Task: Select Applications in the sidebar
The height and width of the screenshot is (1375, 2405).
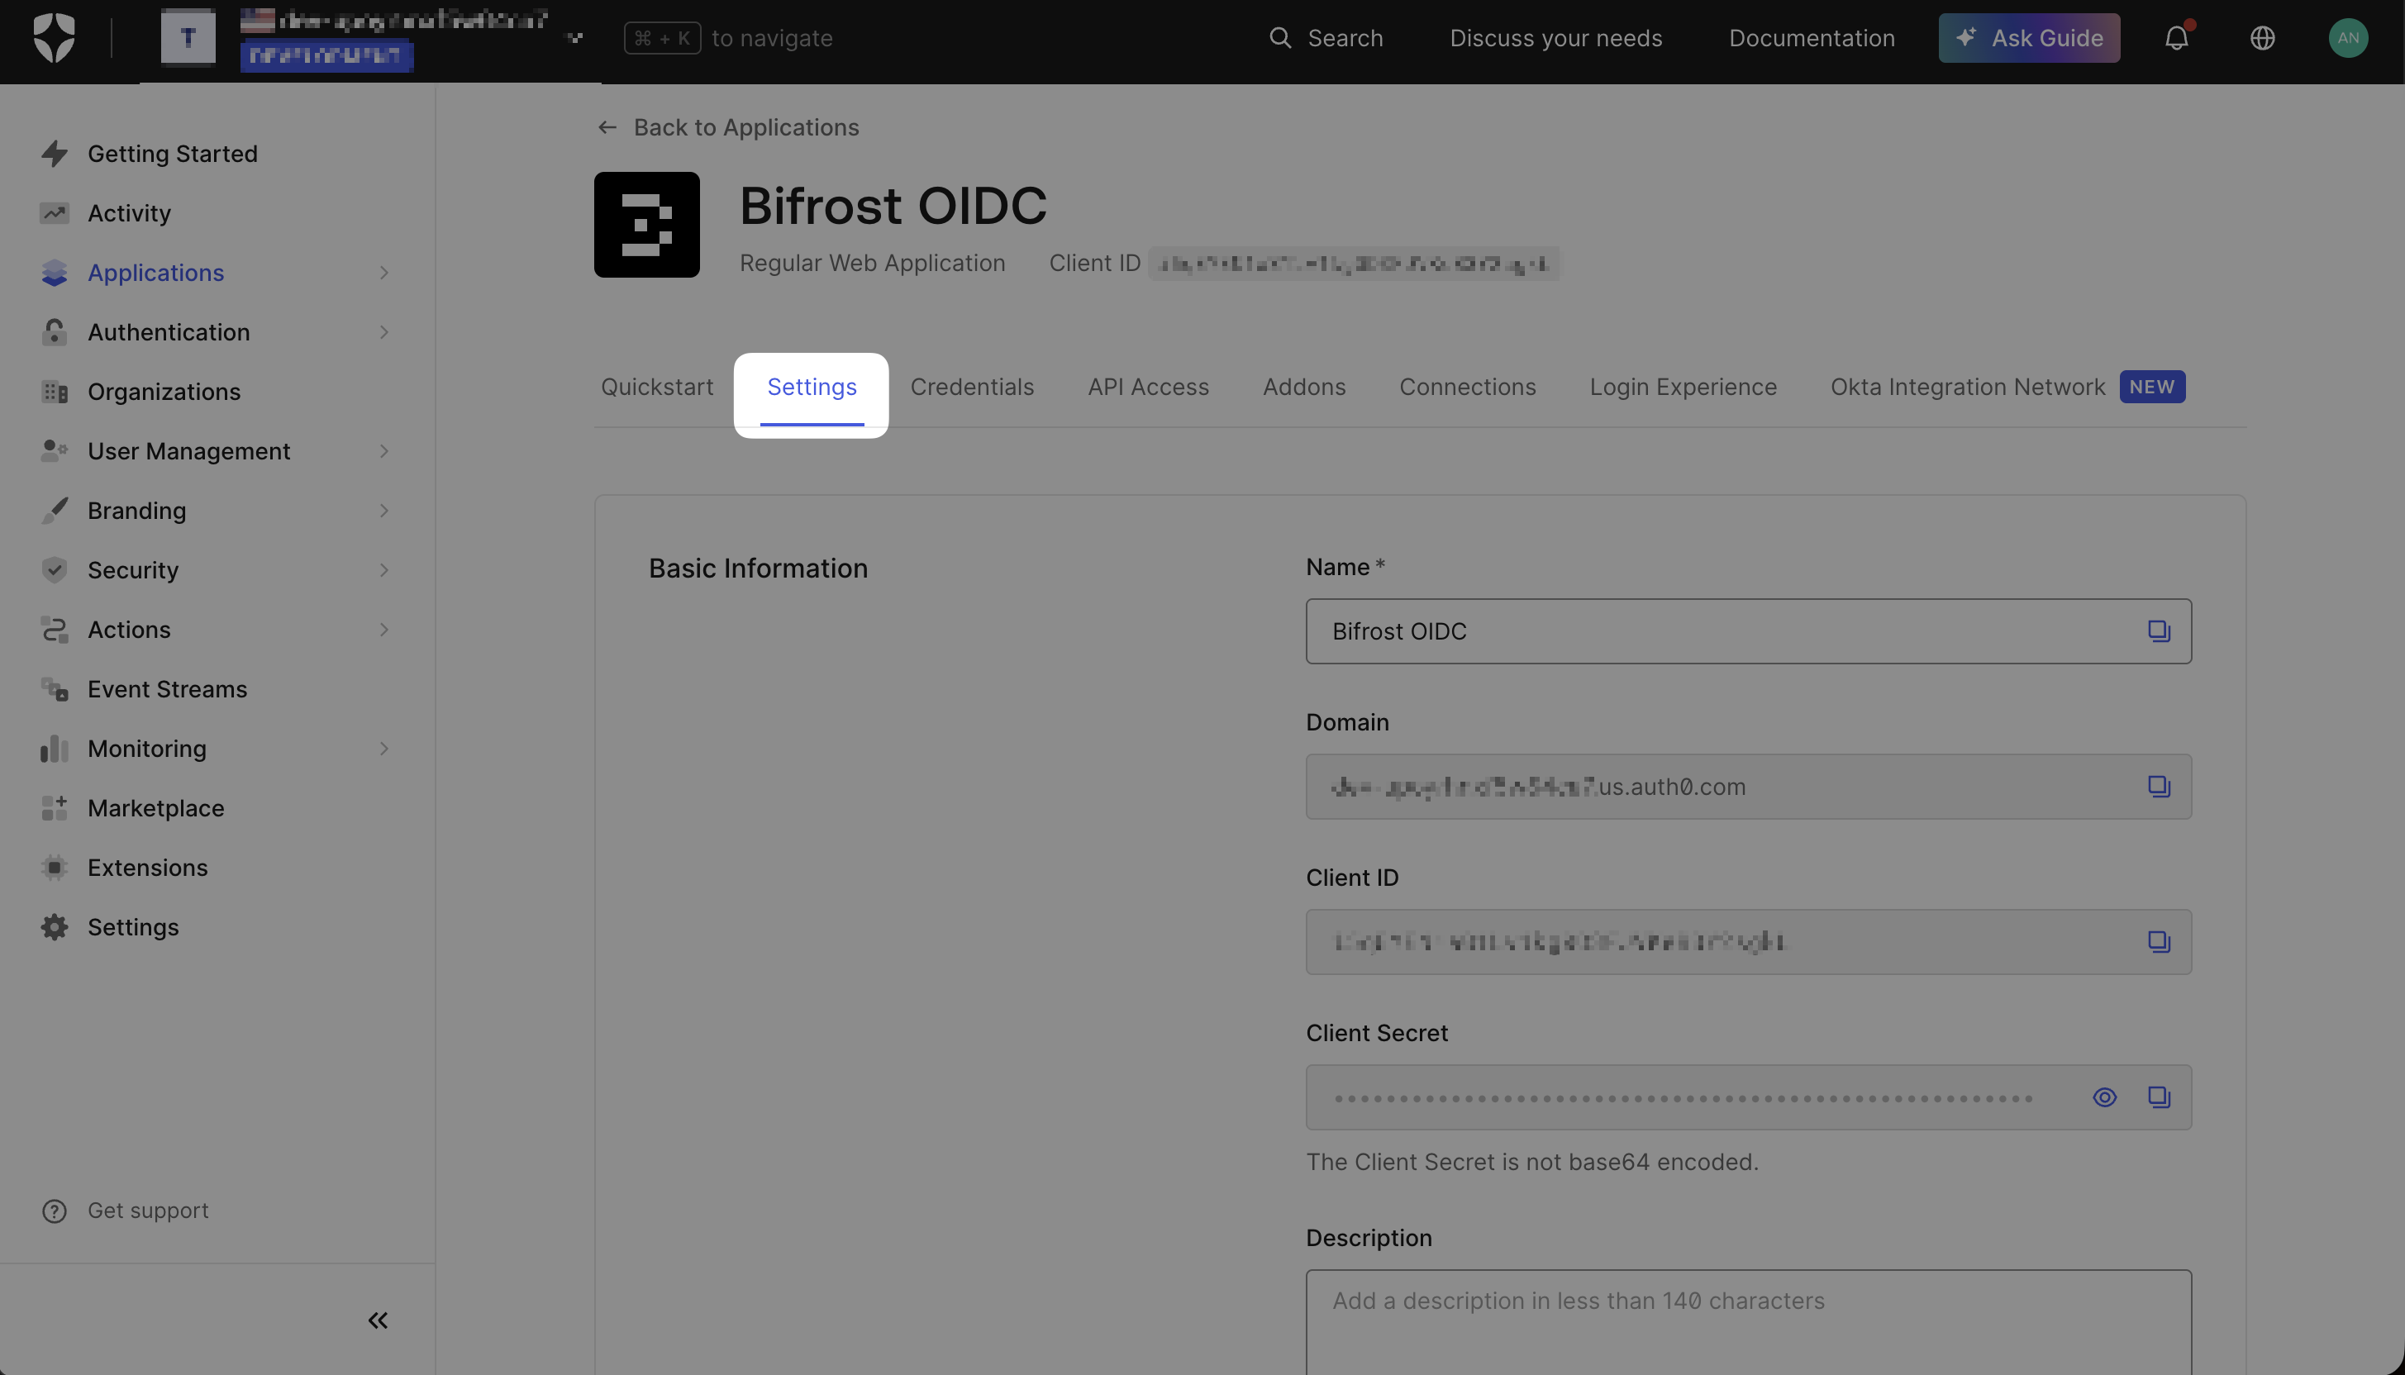Action: point(156,273)
